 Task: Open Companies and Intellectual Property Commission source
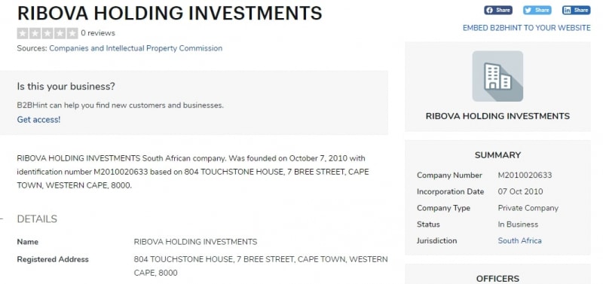coord(136,48)
